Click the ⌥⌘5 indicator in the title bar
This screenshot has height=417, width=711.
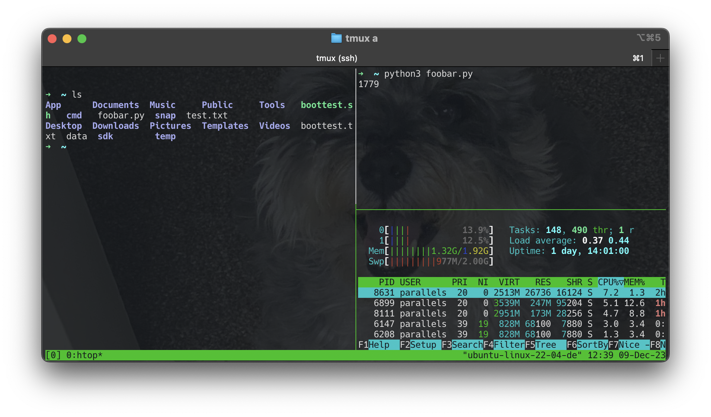click(x=649, y=37)
